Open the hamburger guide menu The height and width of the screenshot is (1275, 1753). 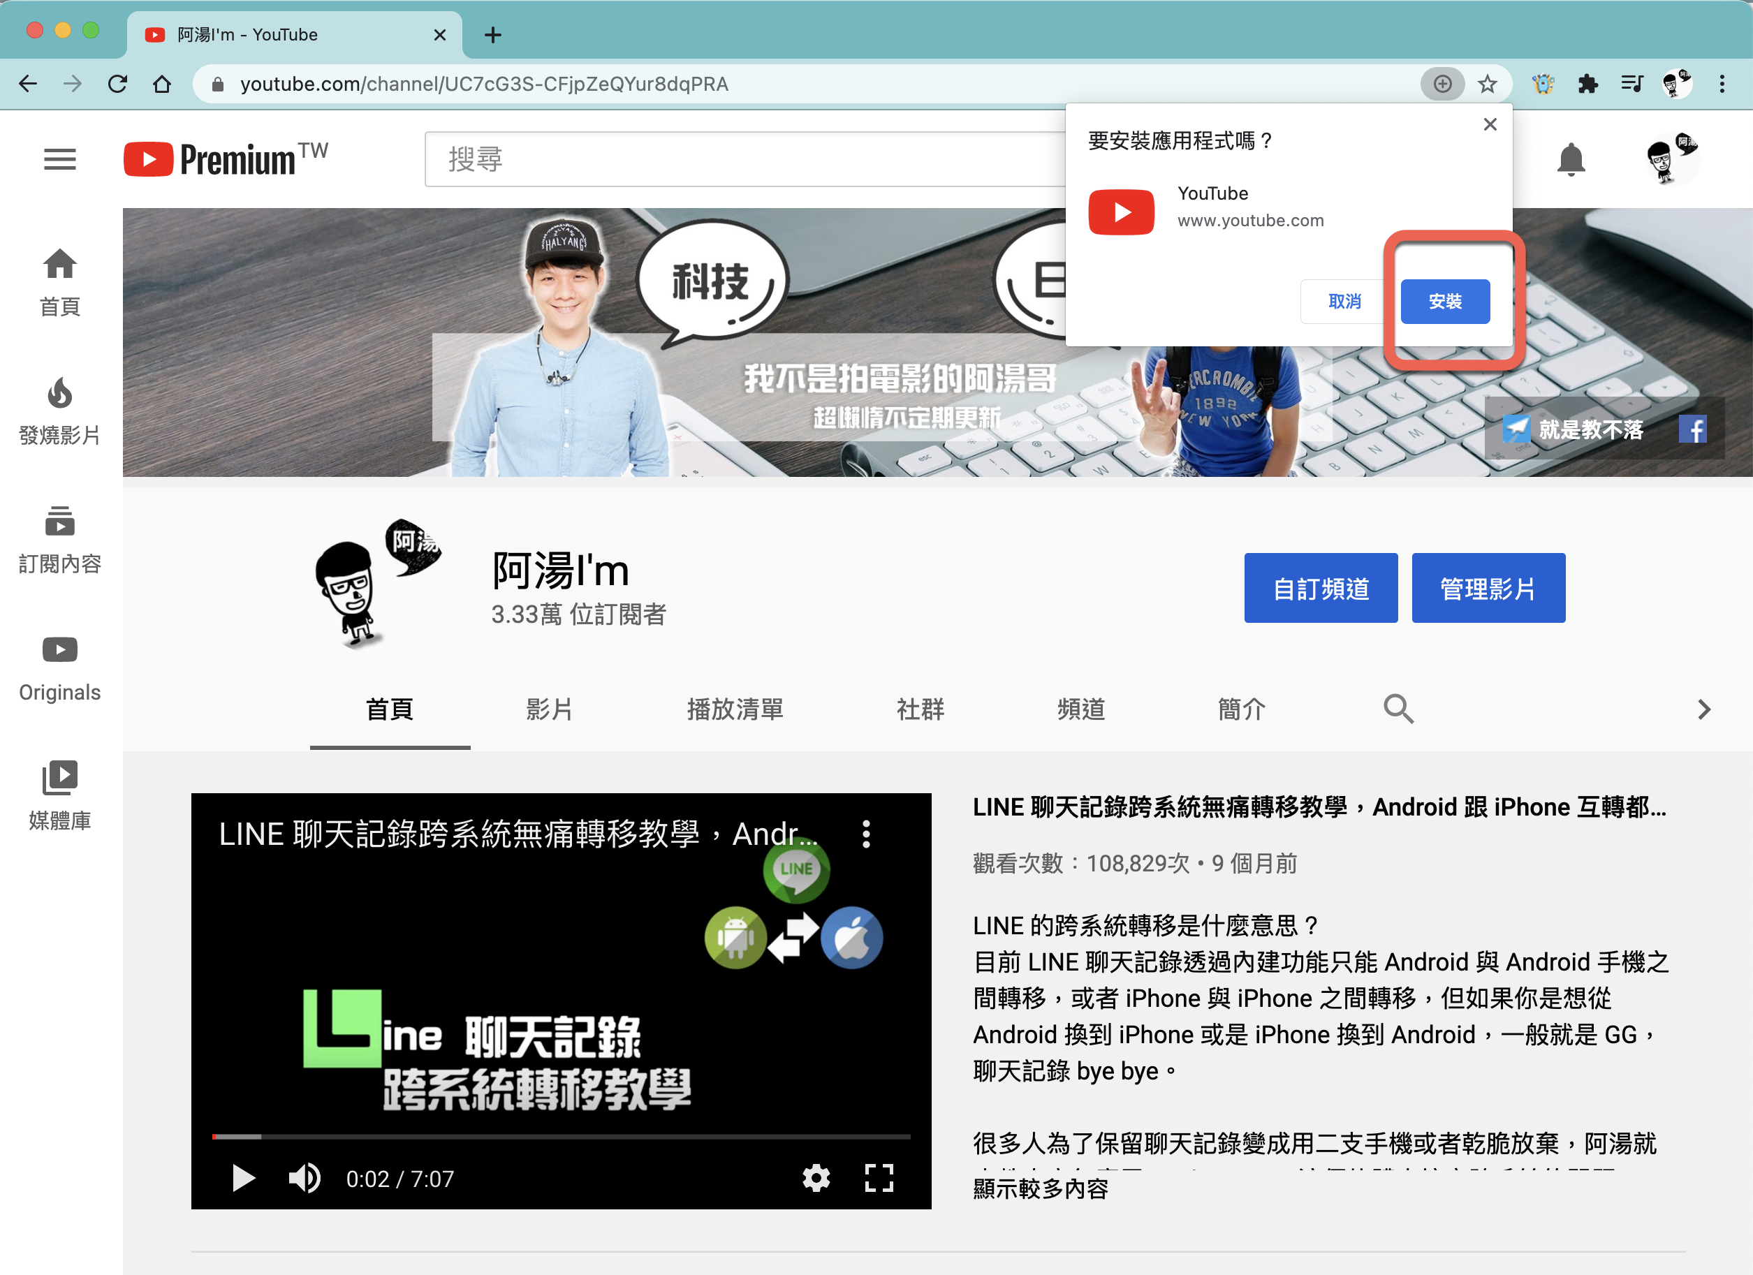[59, 159]
